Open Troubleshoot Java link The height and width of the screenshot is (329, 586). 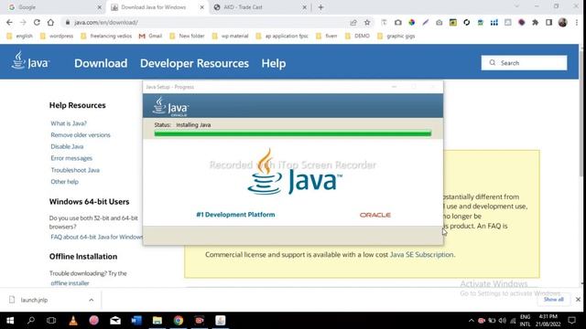75,170
